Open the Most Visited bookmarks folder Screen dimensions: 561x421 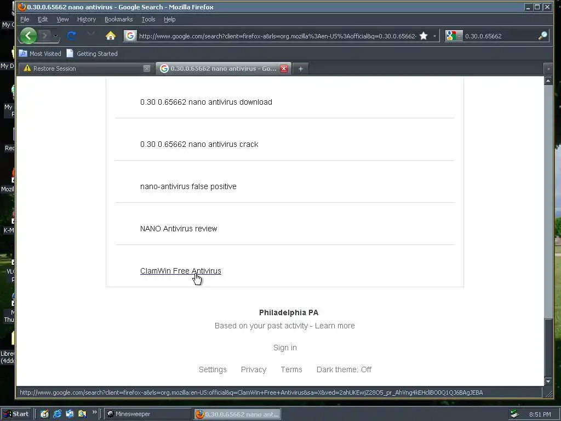pyautogui.click(x=39, y=54)
